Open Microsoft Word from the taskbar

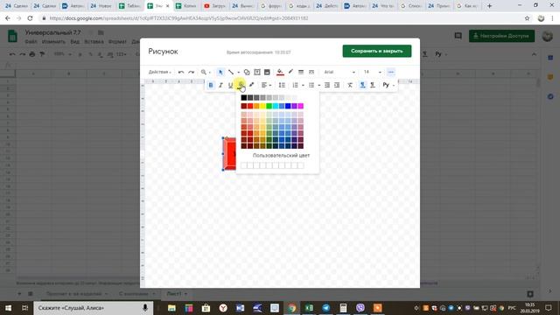[x=241, y=307]
